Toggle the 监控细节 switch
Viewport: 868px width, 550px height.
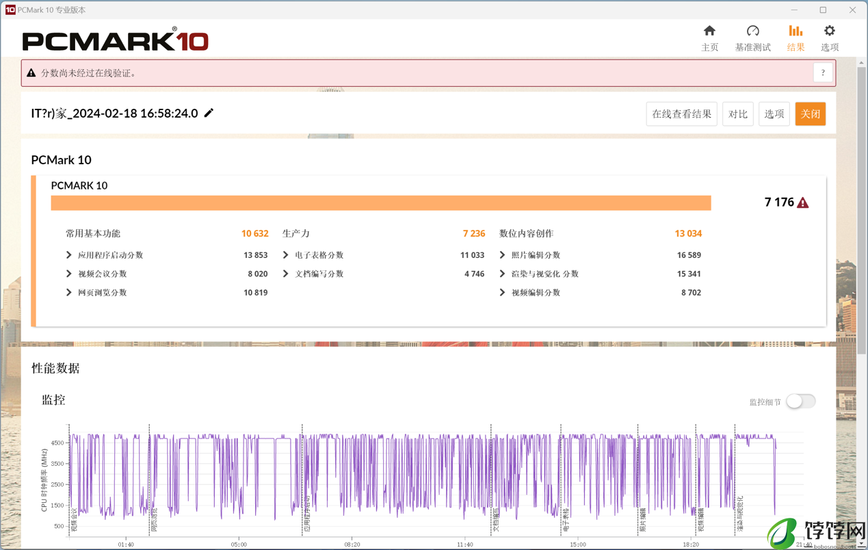coord(800,402)
